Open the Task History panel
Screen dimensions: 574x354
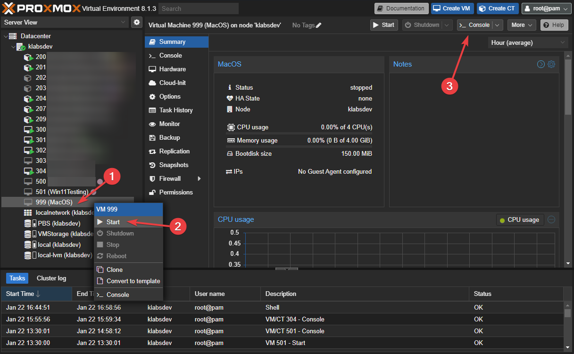(x=175, y=110)
